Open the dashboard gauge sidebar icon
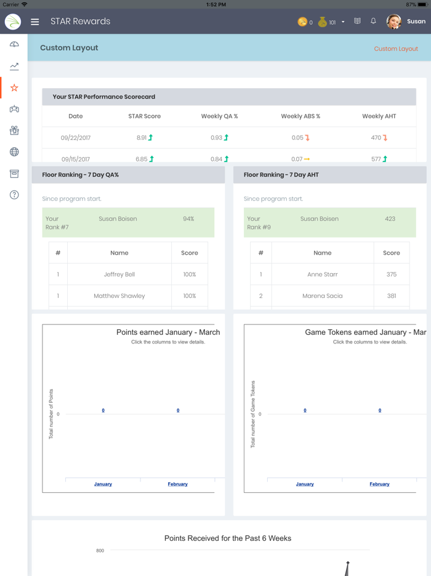The width and height of the screenshot is (431, 576). [x=14, y=44]
